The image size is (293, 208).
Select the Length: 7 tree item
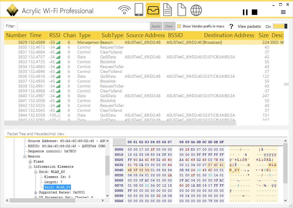click(53, 182)
